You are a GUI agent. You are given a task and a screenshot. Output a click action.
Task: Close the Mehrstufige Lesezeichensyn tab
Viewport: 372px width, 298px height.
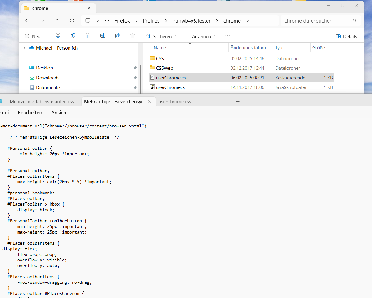pos(149,101)
